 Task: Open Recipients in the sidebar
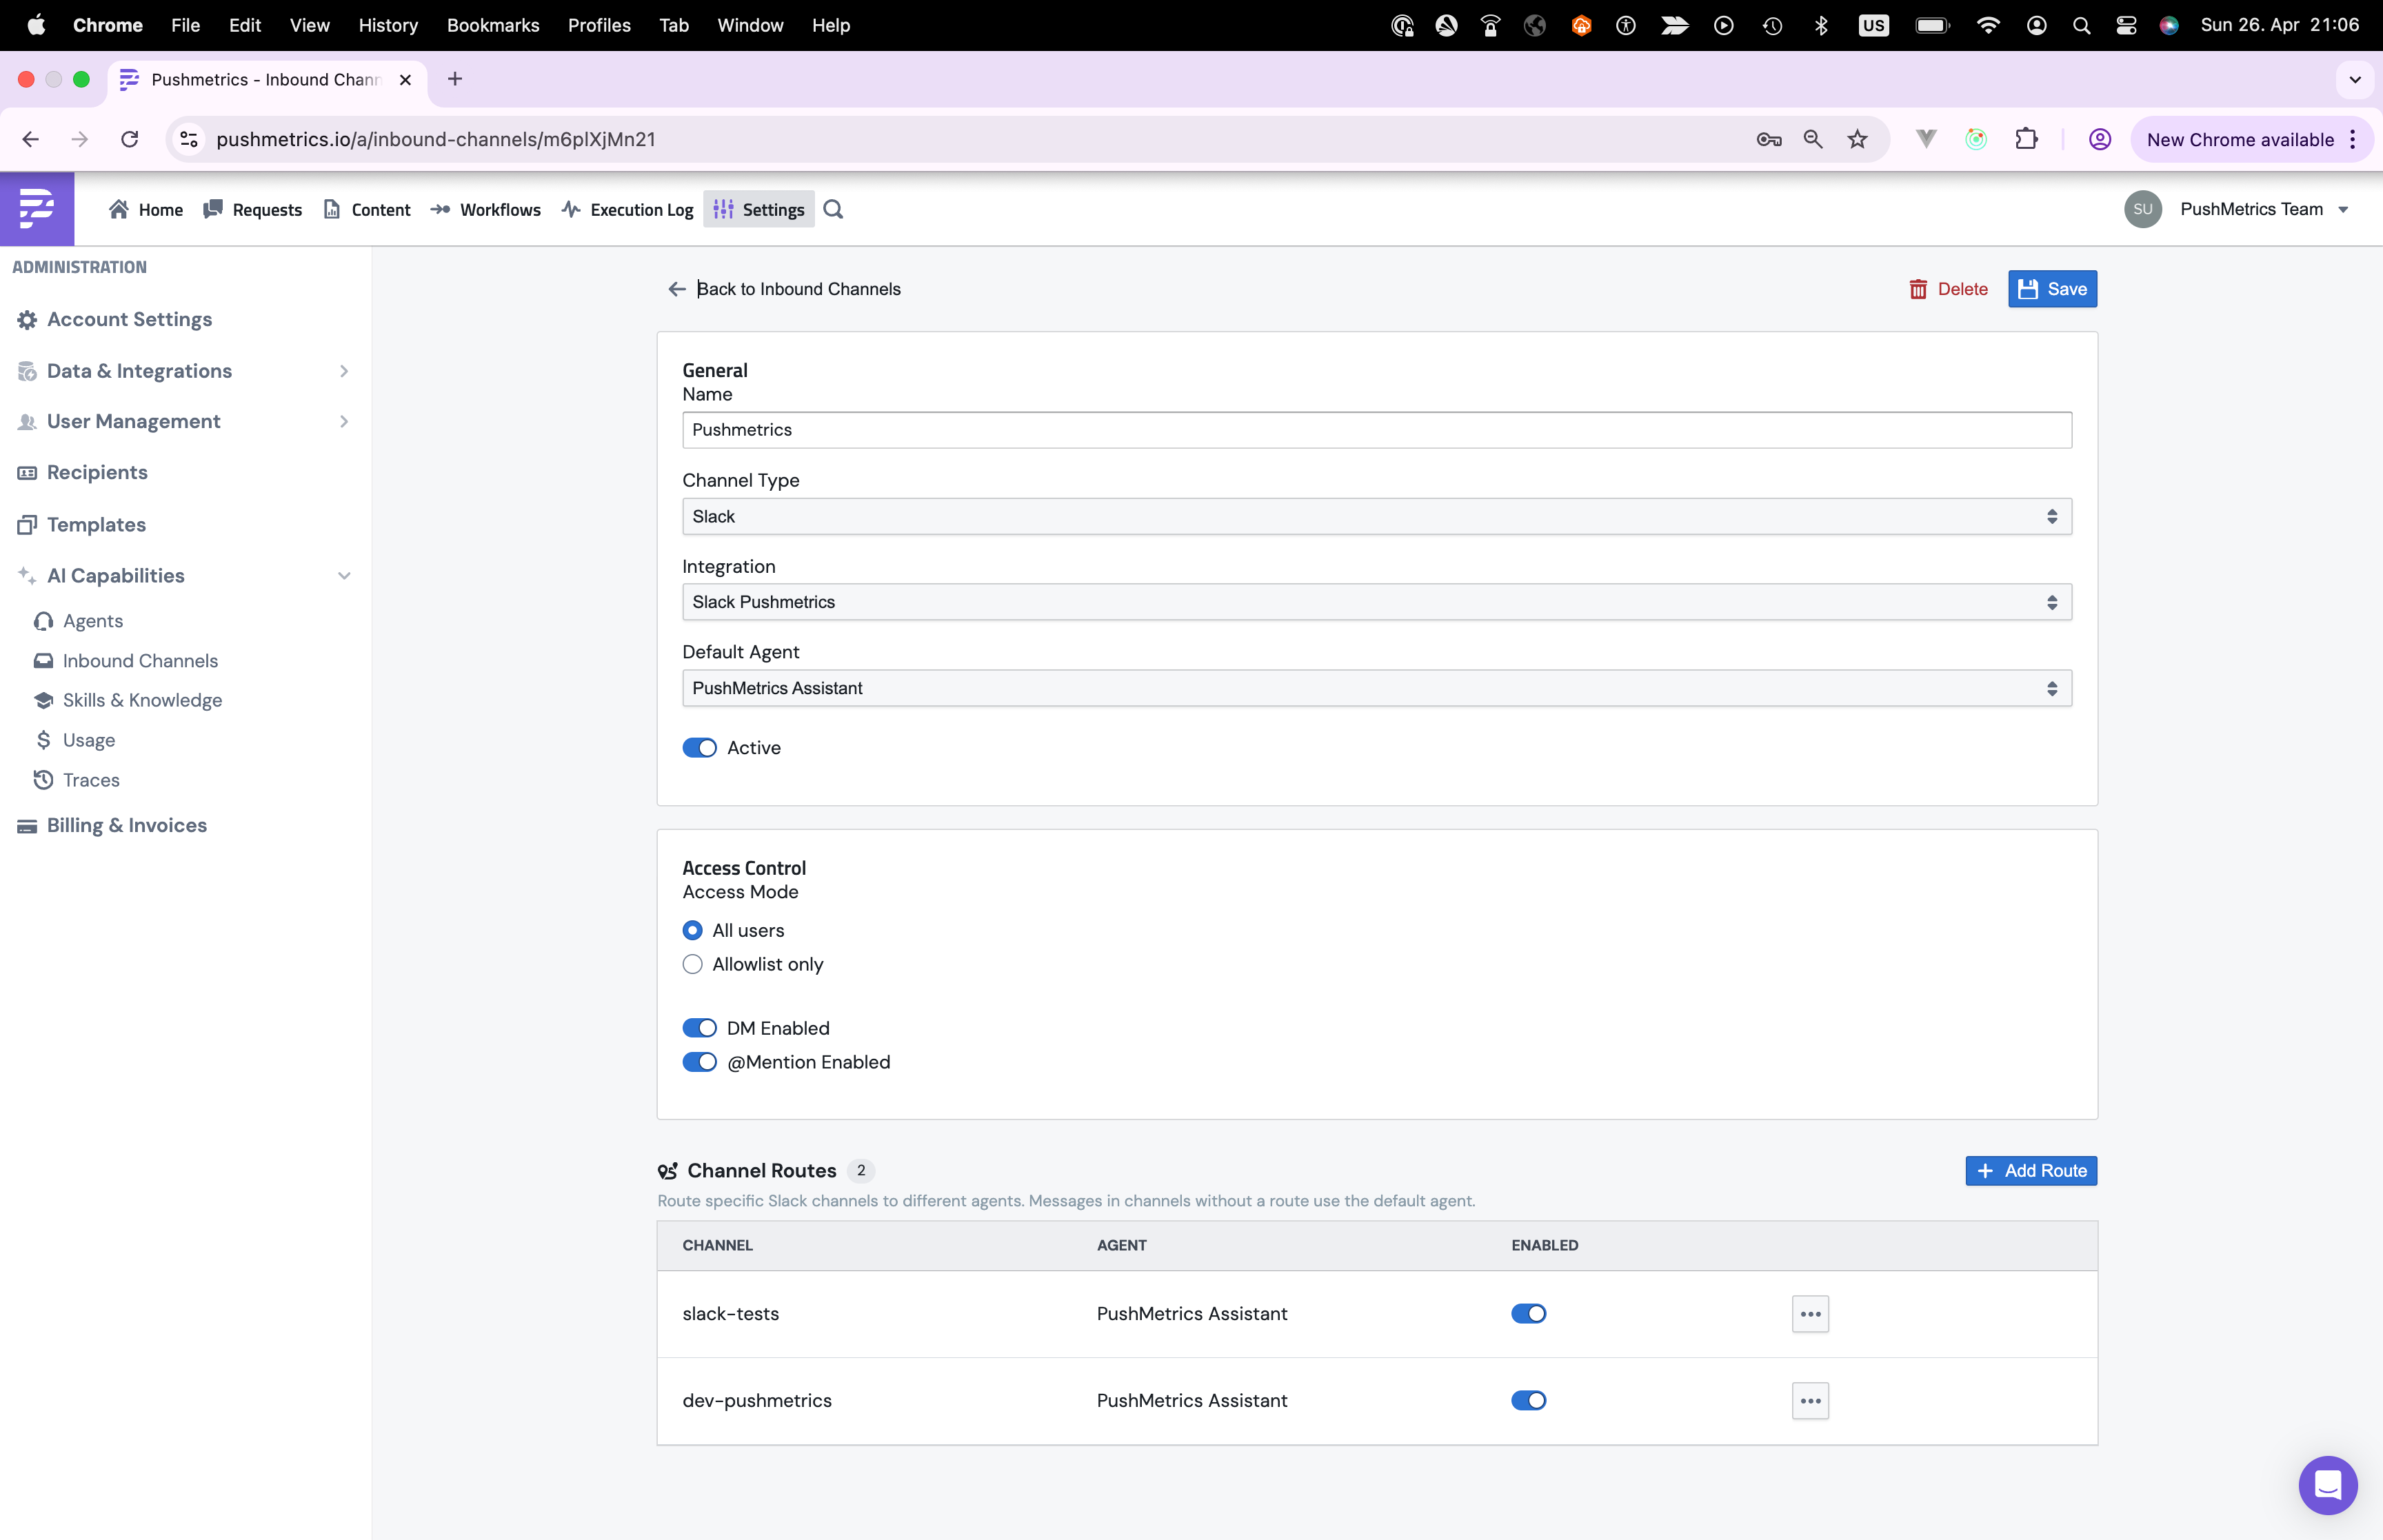[97, 472]
